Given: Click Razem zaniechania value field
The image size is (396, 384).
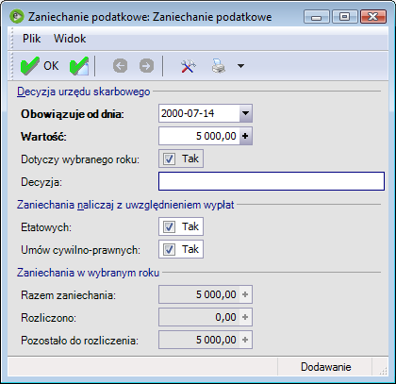Looking at the screenshot, I should click(x=199, y=294).
